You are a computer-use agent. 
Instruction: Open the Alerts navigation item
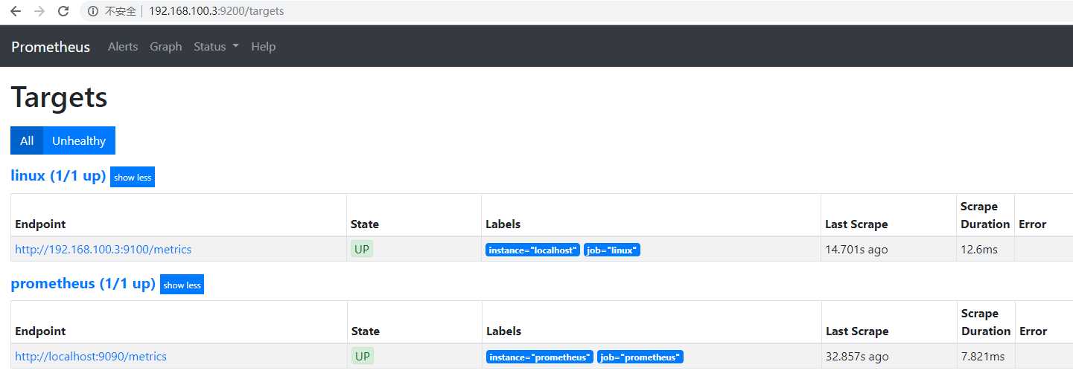point(123,46)
